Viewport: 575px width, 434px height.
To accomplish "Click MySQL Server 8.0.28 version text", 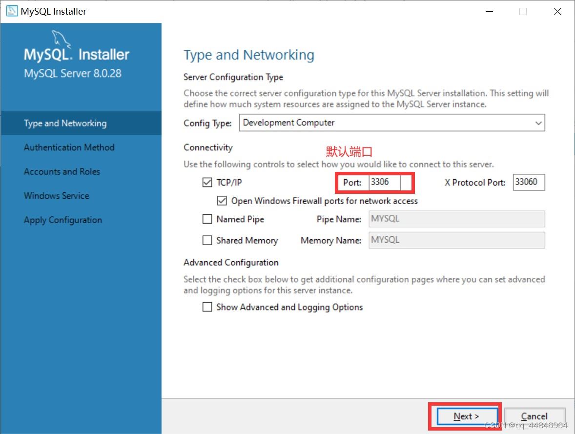I will [73, 73].
